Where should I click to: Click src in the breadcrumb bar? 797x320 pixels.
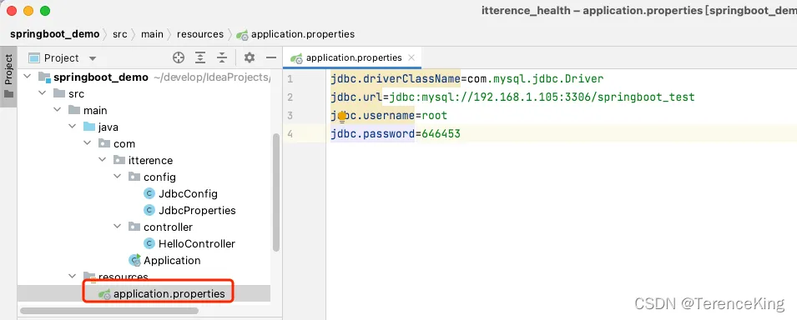[x=120, y=34]
